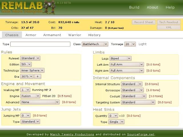The image size is (183, 137).
Task: Go to the Help page
Action: (170, 7)
